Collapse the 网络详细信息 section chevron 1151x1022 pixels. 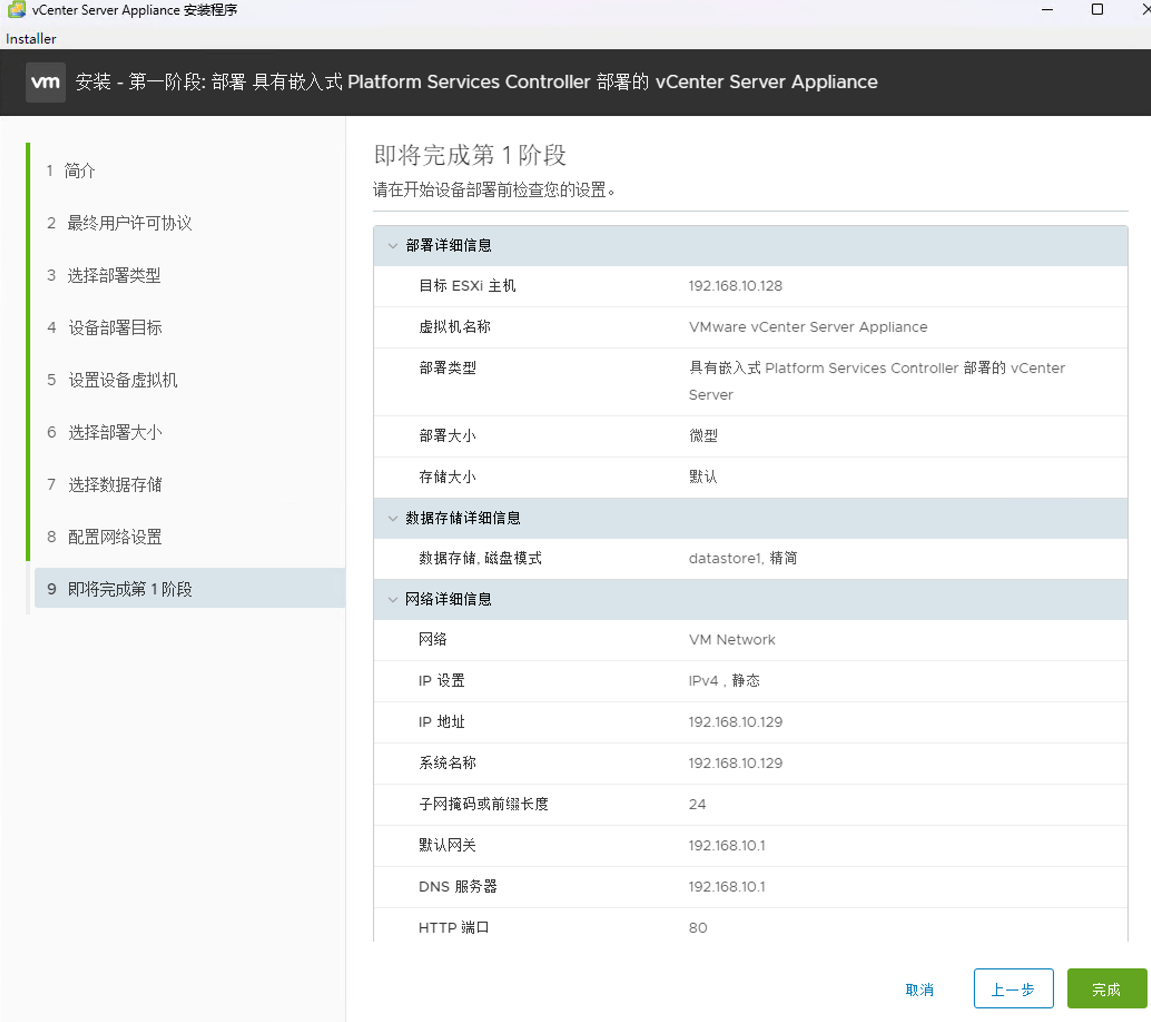pyautogui.click(x=392, y=599)
